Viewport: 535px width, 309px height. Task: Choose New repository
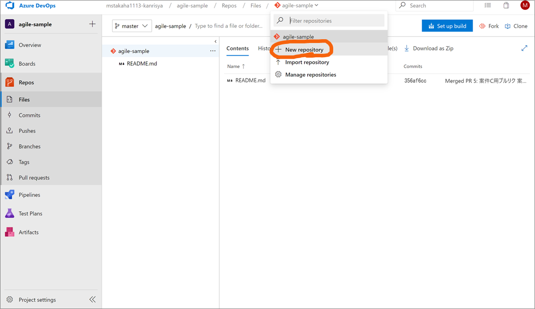329,50
